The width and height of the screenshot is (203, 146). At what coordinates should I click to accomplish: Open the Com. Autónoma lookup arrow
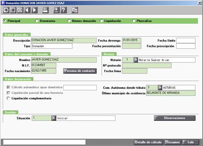pyautogui.click(x=160, y=88)
